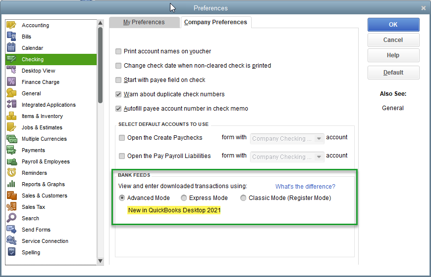
Task: Select the Sales Tax icon
Action: pyautogui.click(x=11, y=207)
